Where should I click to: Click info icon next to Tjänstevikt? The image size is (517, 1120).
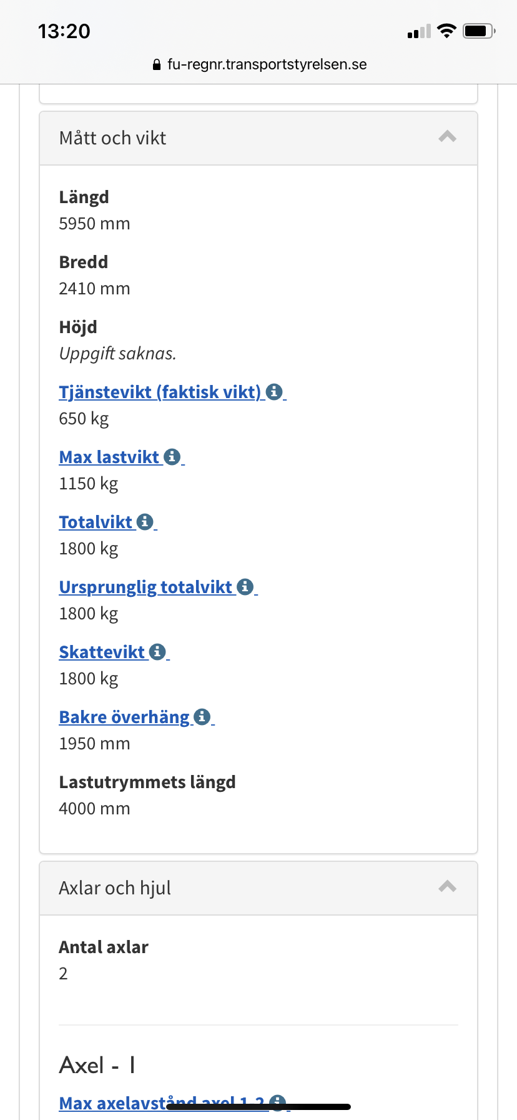(x=274, y=392)
